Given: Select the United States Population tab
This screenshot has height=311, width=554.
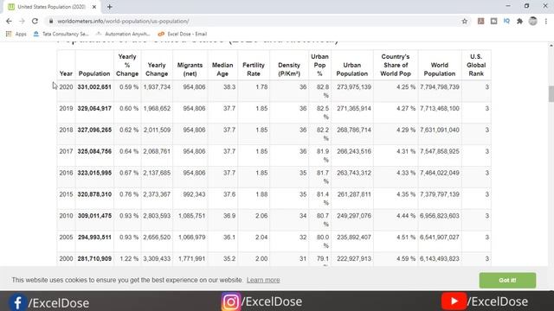Looking at the screenshot, I should (52, 7).
